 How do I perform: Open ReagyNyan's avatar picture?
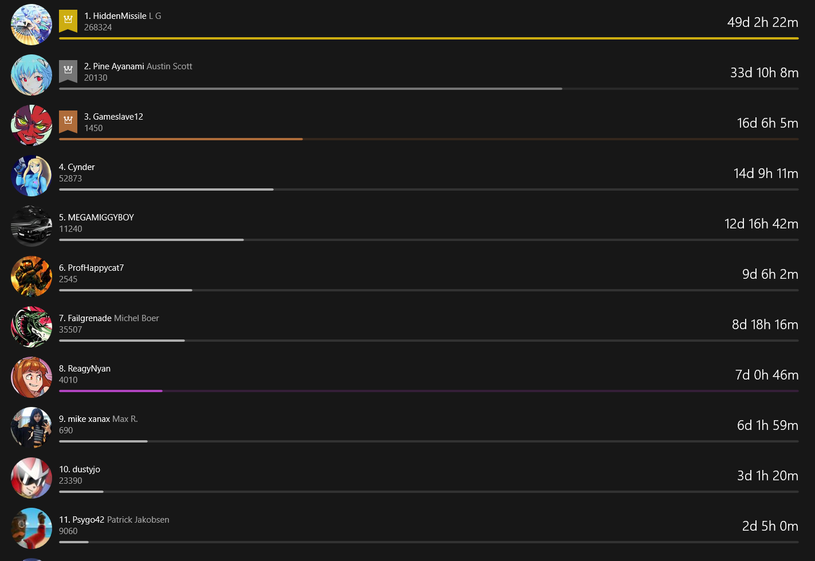[32, 377]
